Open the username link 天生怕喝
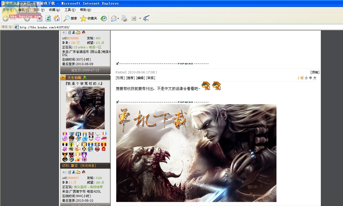The height and width of the screenshot is (206, 343). 74,77
